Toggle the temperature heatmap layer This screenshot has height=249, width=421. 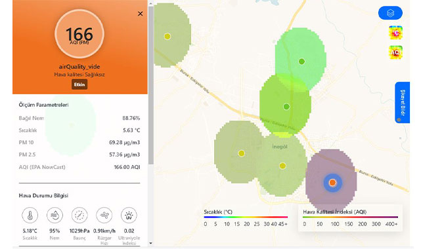click(x=395, y=33)
